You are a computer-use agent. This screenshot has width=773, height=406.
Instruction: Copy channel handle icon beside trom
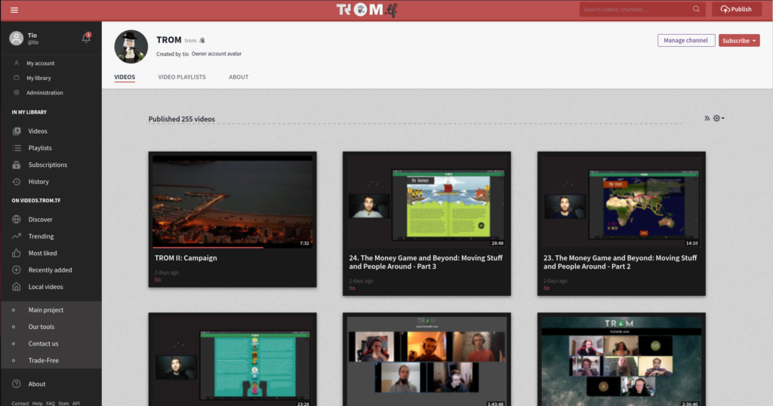(x=202, y=41)
